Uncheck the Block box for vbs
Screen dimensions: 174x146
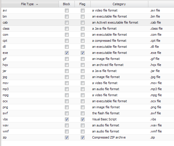coord(67,119)
